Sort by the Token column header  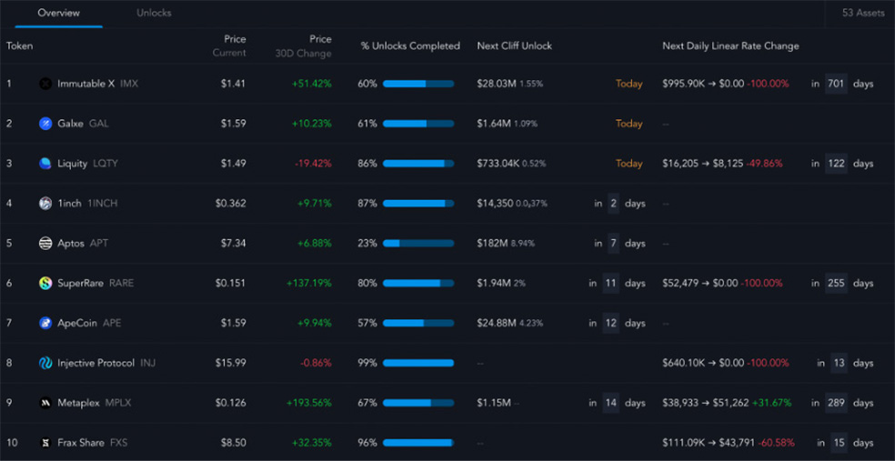tap(19, 46)
